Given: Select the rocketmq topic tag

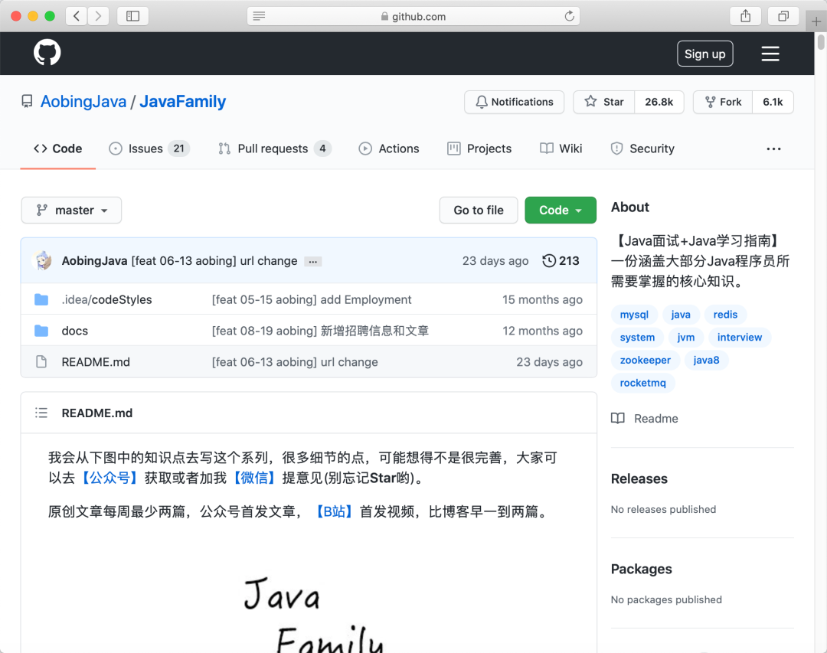Looking at the screenshot, I should [643, 383].
